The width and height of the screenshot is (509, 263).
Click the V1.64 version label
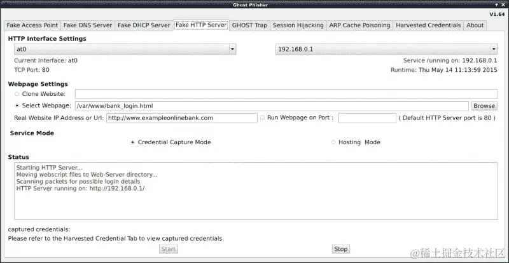point(497,14)
